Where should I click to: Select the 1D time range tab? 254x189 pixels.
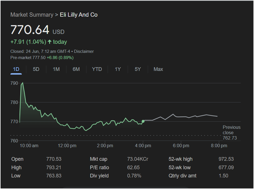pyautogui.click(x=16, y=69)
